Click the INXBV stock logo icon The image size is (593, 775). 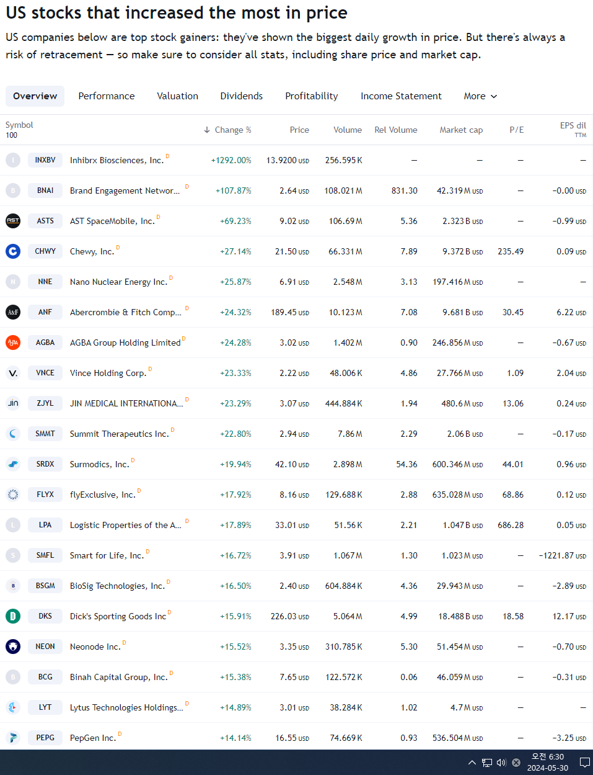pyautogui.click(x=13, y=160)
